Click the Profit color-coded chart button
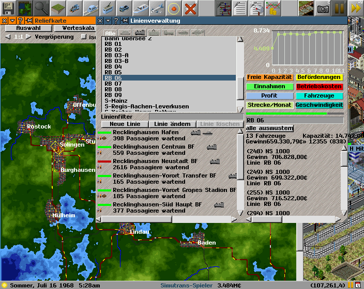364x289 pixels. click(269, 96)
